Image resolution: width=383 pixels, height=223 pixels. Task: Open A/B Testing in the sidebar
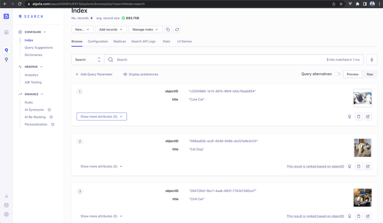click(x=33, y=82)
